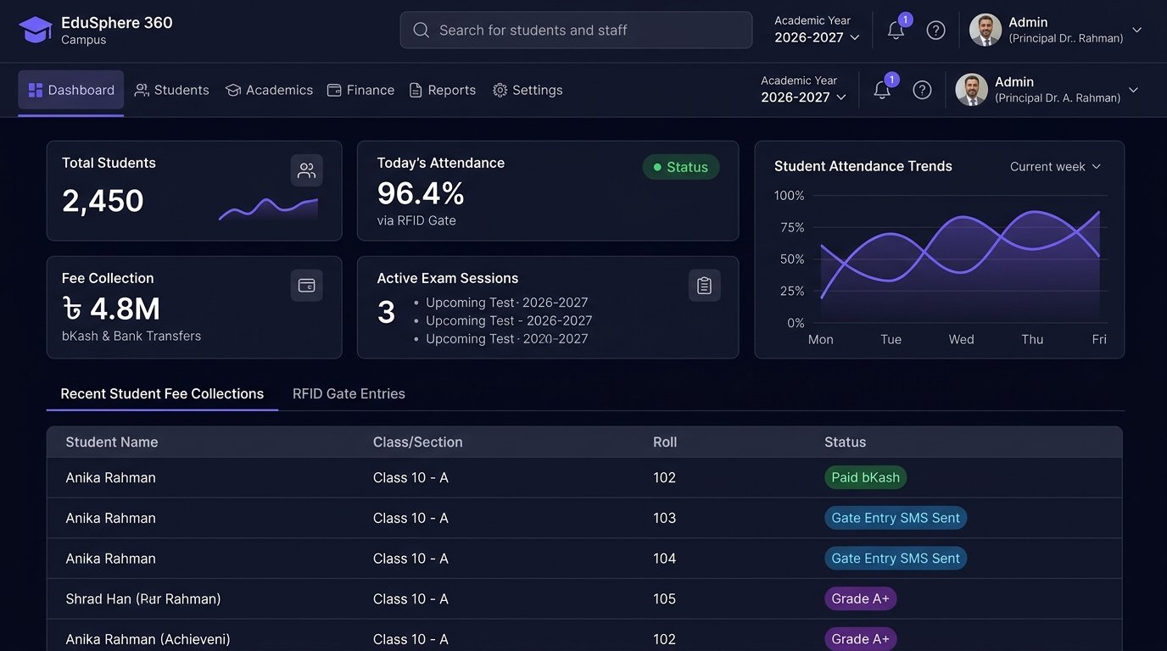This screenshot has width=1167, height=651.
Task: Focus the 'Search for students and staff' field
Action: (x=576, y=30)
